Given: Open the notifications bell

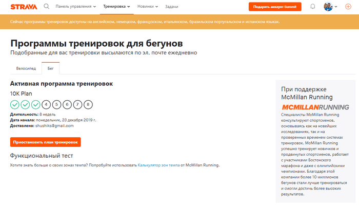Looking at the screenshot, I should tap(312, 6).
